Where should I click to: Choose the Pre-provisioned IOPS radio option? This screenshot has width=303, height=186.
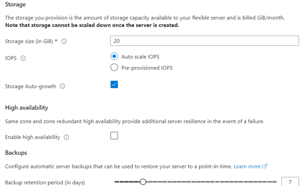click(114, 68)
